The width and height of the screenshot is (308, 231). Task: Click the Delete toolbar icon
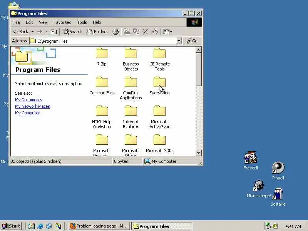(x=145, y=32)
